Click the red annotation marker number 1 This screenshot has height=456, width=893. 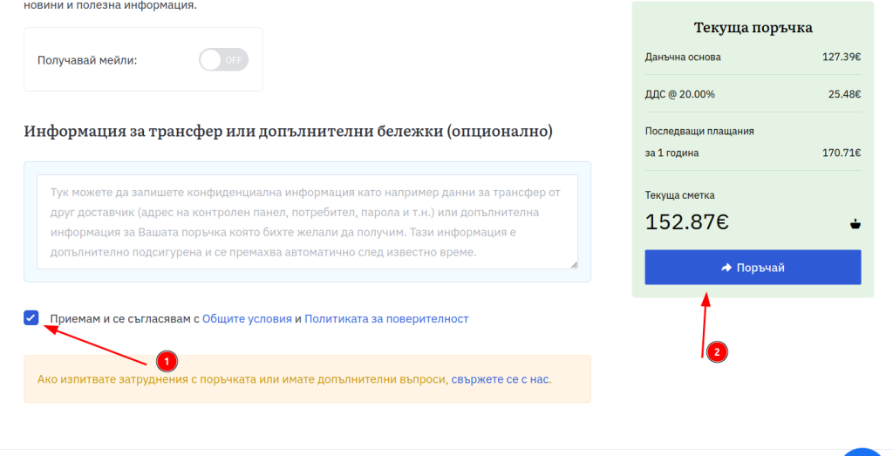[166, 359]
